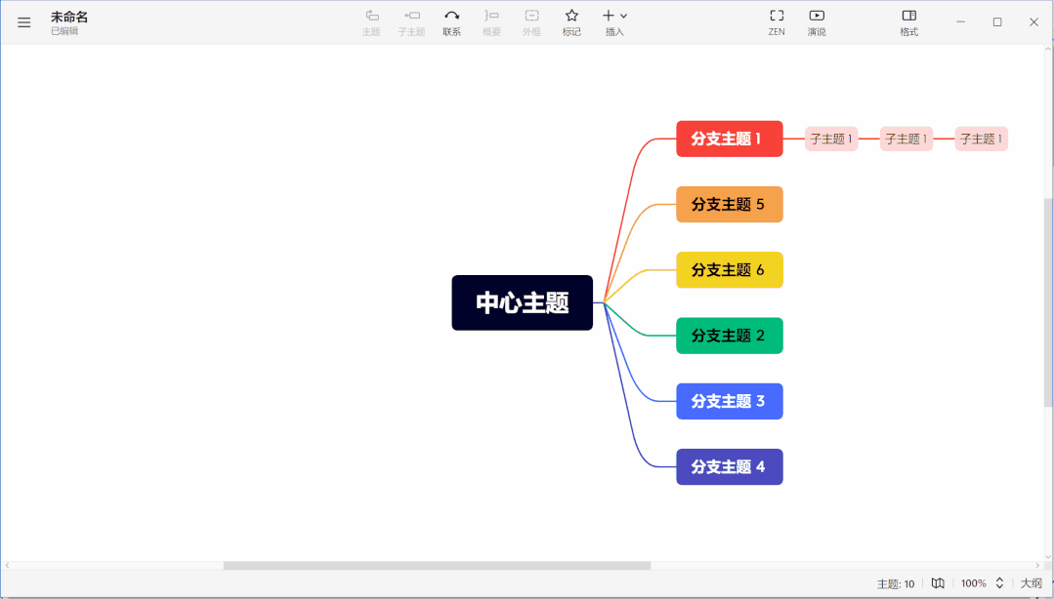This screenshot has height=599, width=1054.
Task: Select the 联系 relationship tool
Action: pos(451,17)
